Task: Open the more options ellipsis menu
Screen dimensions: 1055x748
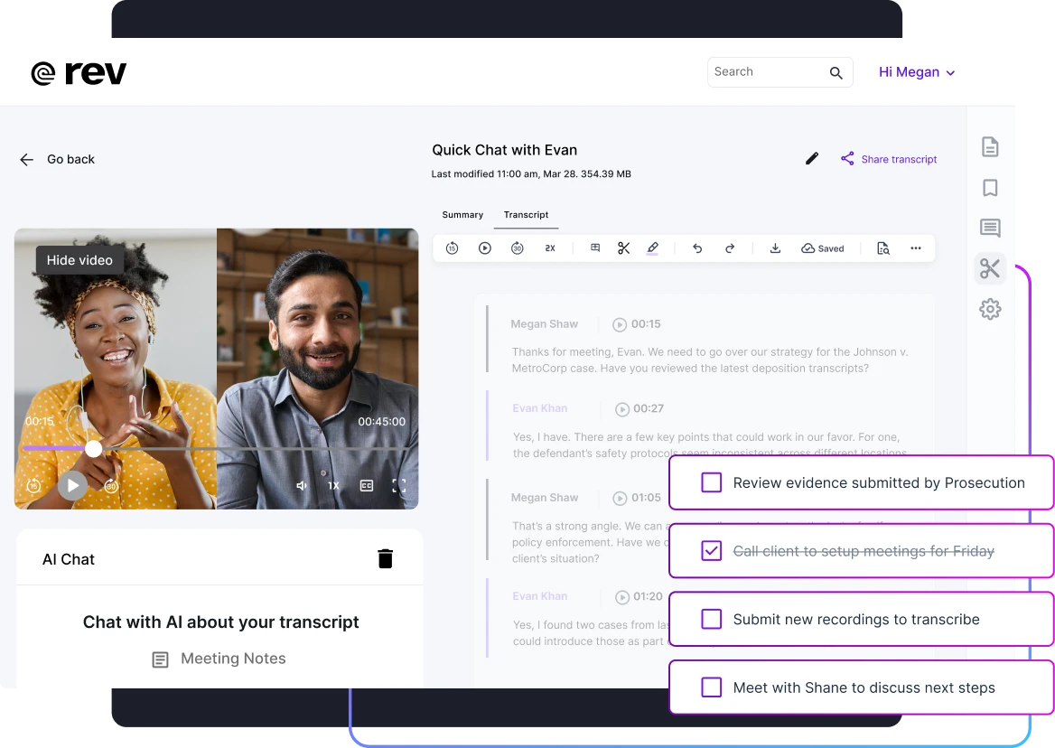Action: click(x=916, y=248)
